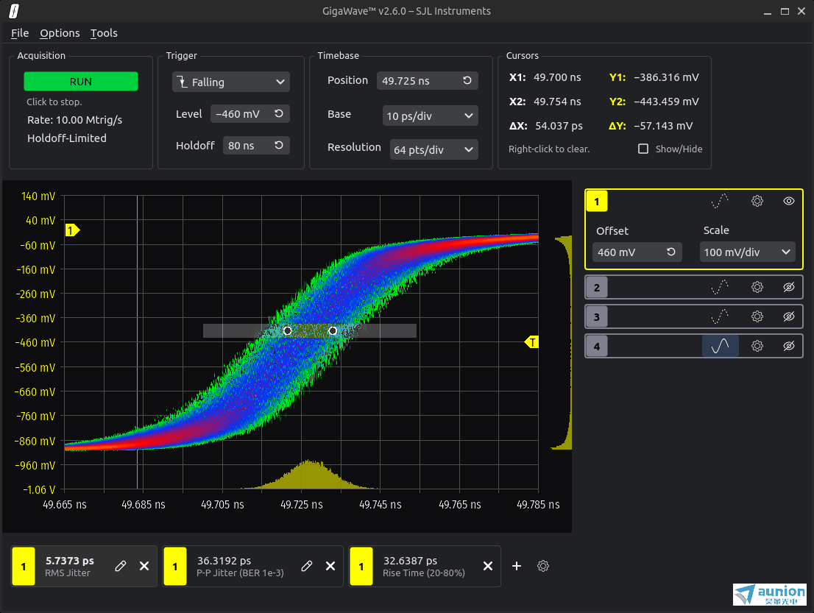Expand the timebase Base 10 ps/div dropdown
Image resolution: width=814 pixels, height=613 pixels.
431,116
